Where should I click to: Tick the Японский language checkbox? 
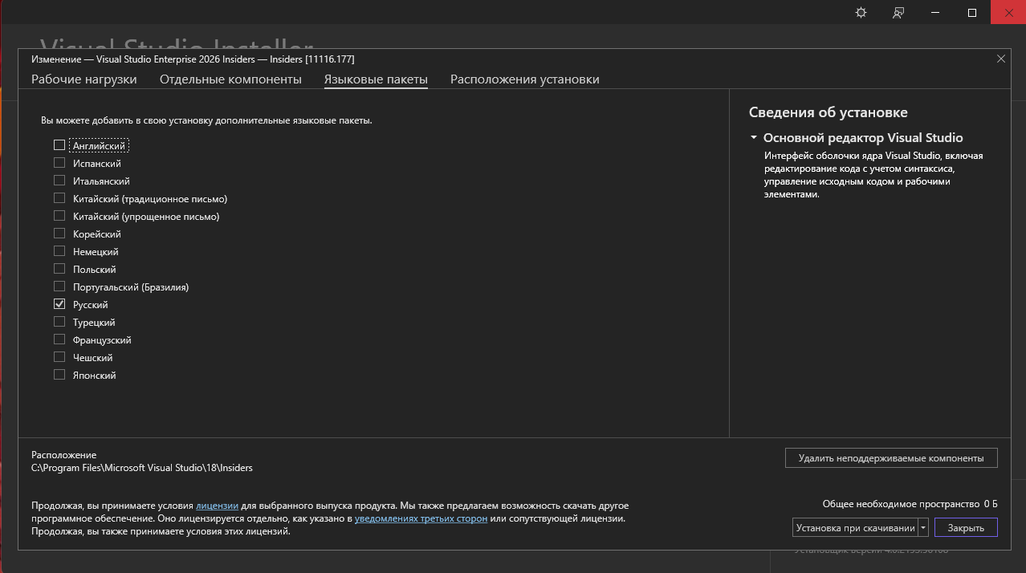click(59, 375)
